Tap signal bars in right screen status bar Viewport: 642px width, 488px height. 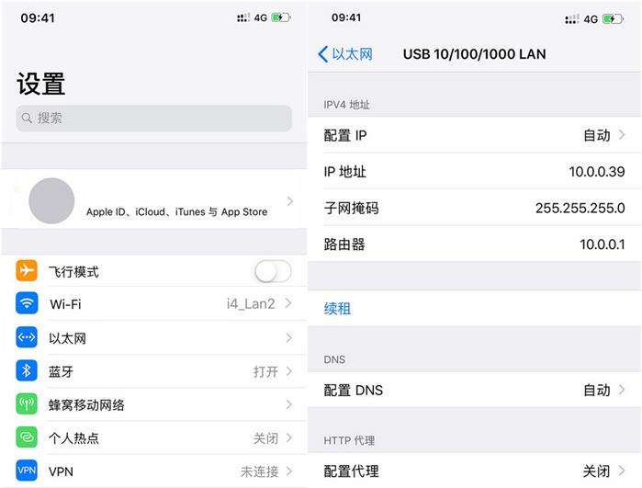tap(572, 19)
